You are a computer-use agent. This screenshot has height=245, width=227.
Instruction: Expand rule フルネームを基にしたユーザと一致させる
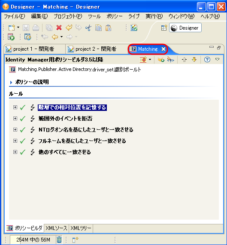tap(15, 141)
